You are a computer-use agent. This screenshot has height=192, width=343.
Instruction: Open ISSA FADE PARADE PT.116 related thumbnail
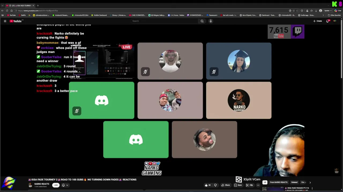click(x=273, y=189)
